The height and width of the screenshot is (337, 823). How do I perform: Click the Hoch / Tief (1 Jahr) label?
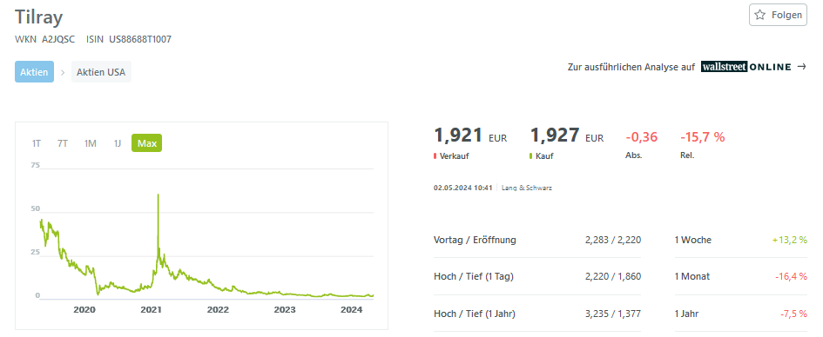click(x=475, y=314)
